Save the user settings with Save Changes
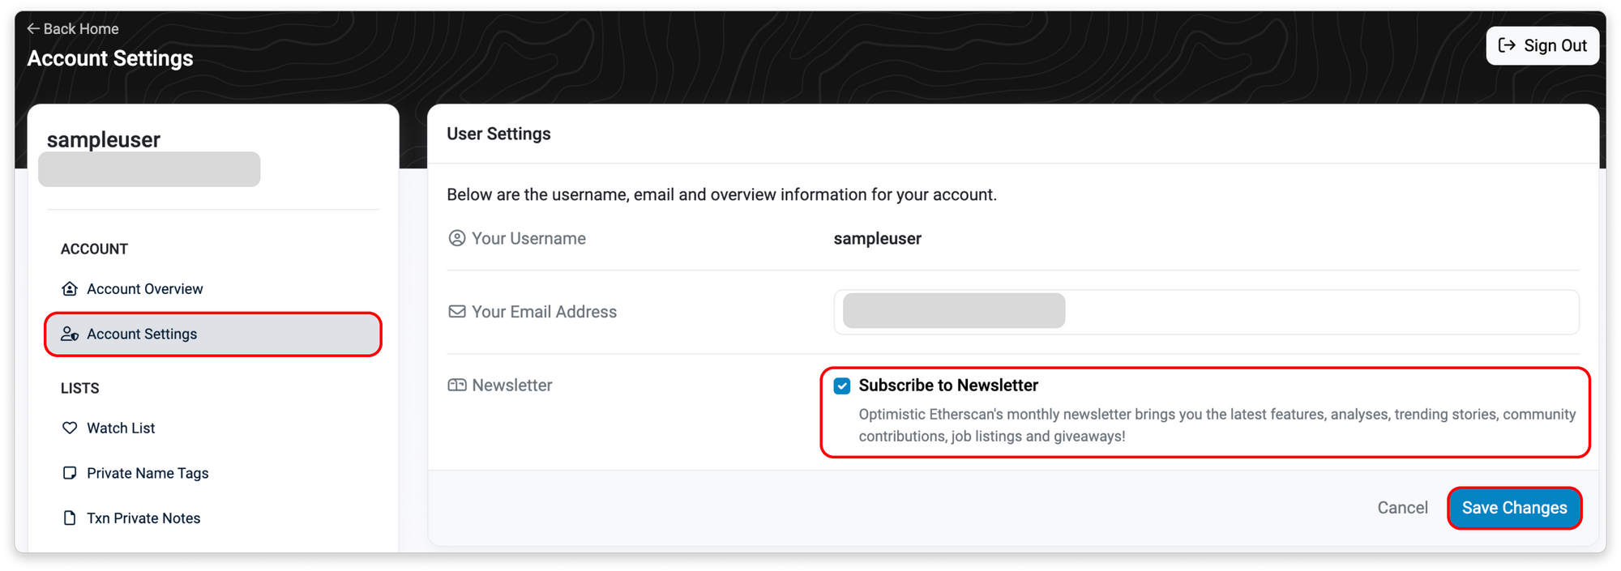The width and height of the screenshot is (1621, 571). [x=1514, y=508]
